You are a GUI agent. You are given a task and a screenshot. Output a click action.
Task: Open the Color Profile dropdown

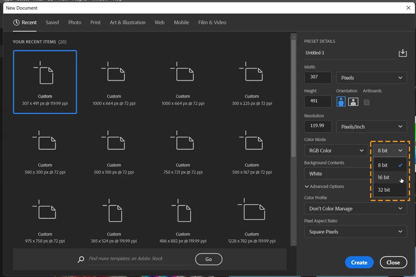click(x=355, y=208)
